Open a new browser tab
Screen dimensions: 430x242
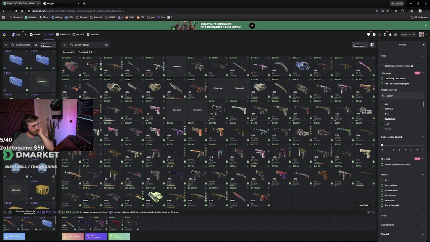(x=84, y=3)
